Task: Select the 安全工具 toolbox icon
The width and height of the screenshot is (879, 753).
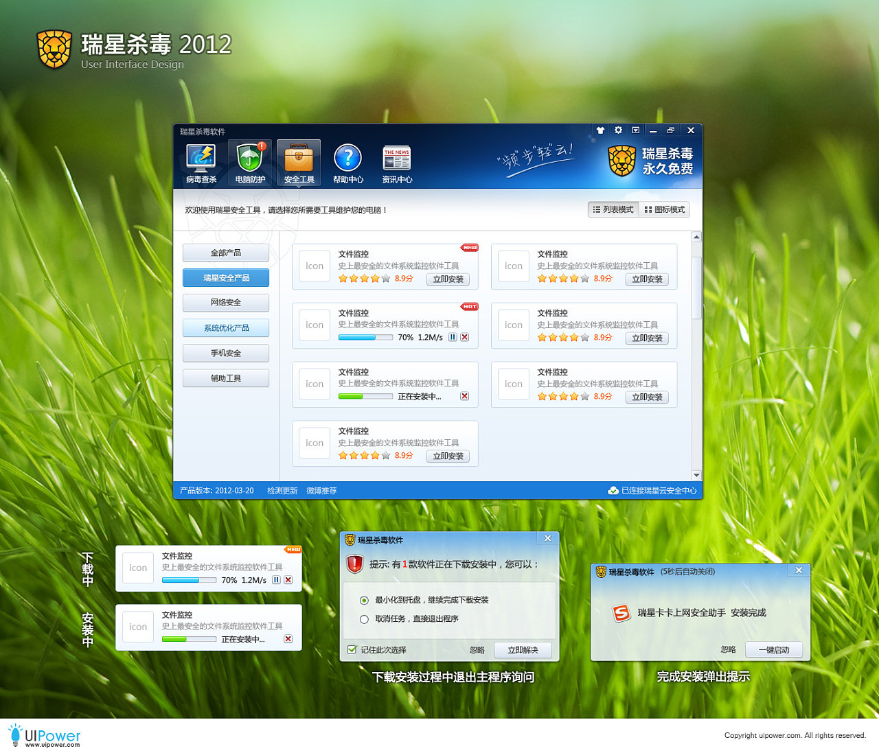Action: [x=299, y=163]
